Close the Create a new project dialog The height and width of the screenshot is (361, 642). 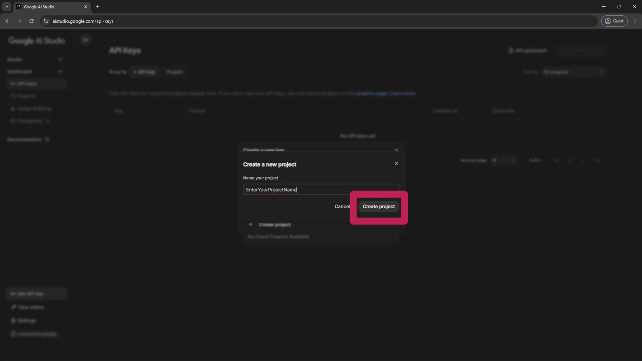396,163
